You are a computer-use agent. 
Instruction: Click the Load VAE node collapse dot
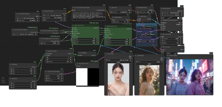(110, 8)
